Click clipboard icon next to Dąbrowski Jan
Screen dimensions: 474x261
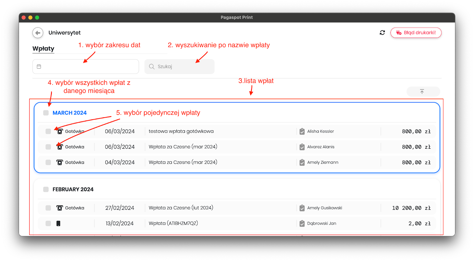click(302, 223)
